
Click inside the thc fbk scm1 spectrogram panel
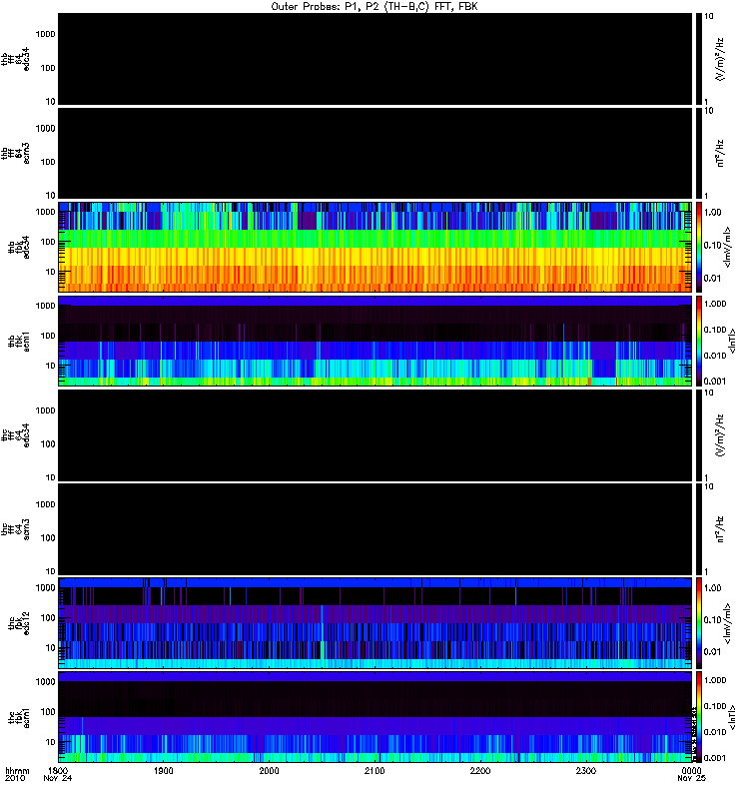(x=374, y=717)
